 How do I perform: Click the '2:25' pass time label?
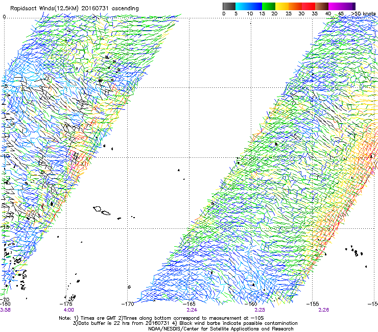pos(259,310)
